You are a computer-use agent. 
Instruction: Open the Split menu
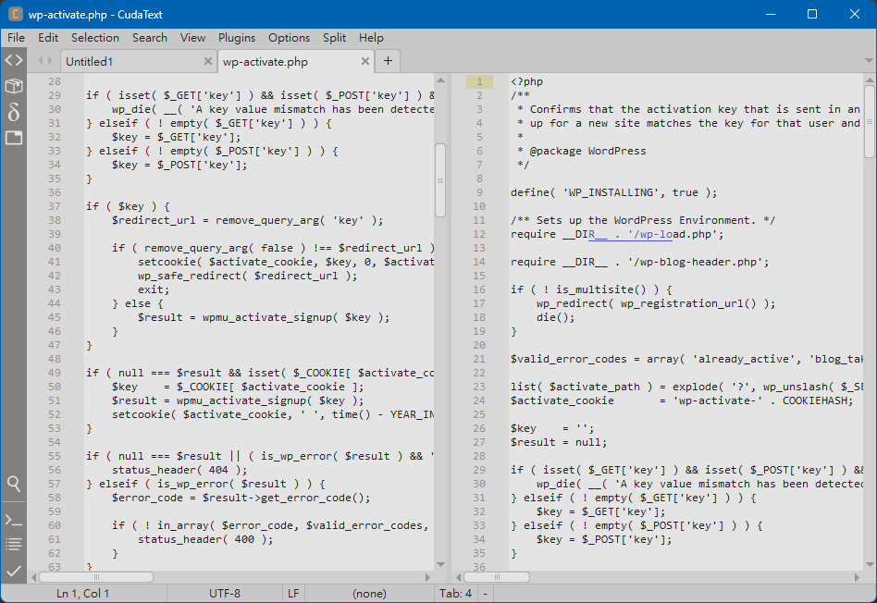click(334, 38)
